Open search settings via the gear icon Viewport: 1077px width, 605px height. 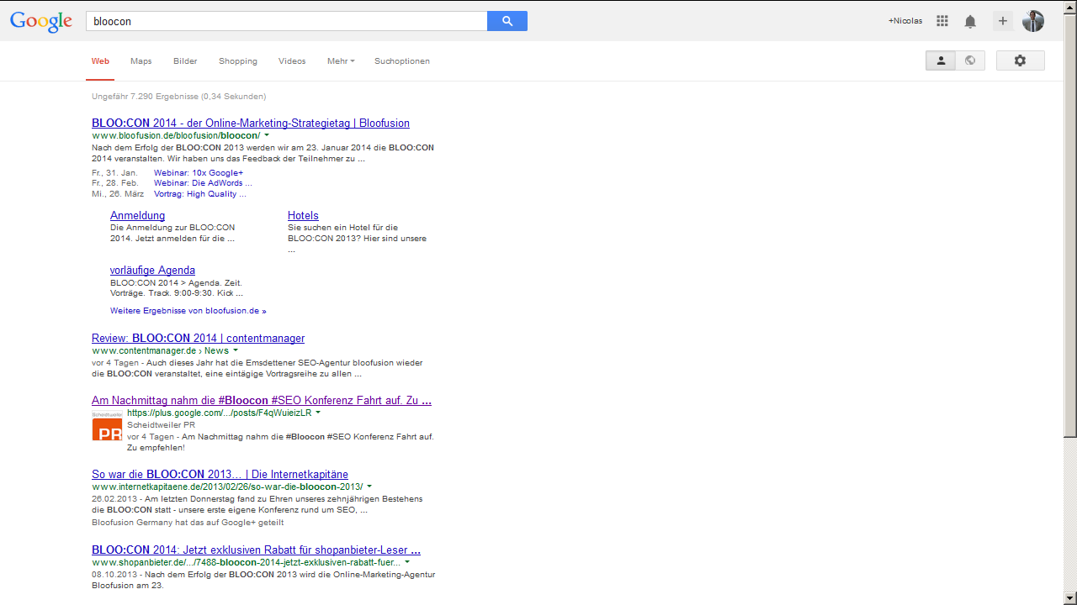click(1020, 60)
